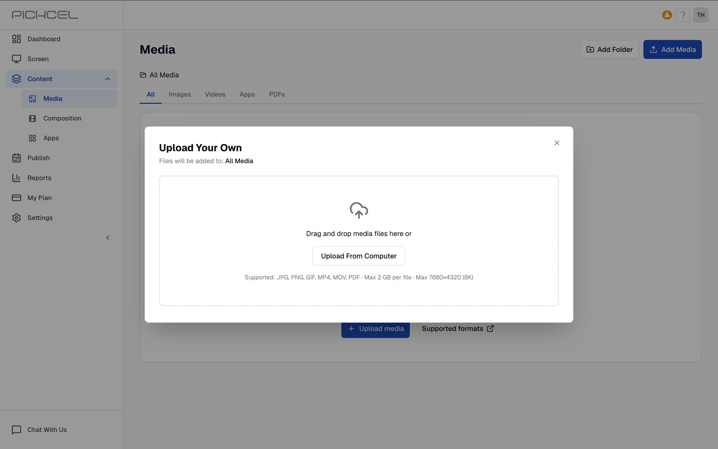The height and width of the screenshot is (449, 718).
Task: Click the Pickcel logo
Action: point(45,15)
